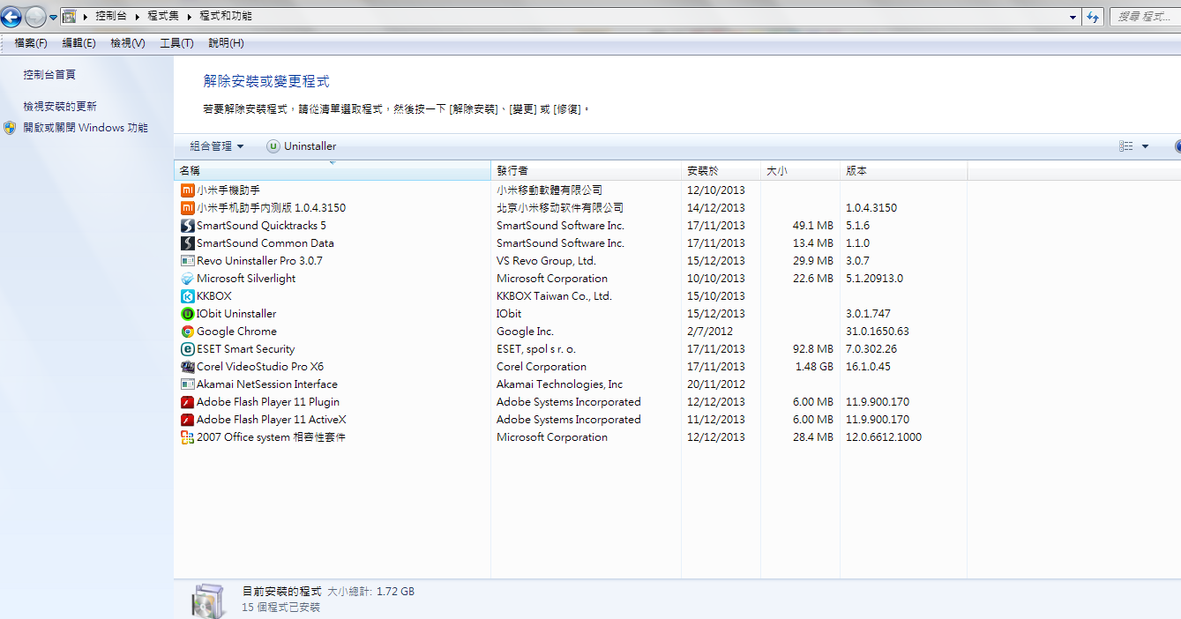Click 開啟或關閉 Windows 功能 link

tap(86, 128)
